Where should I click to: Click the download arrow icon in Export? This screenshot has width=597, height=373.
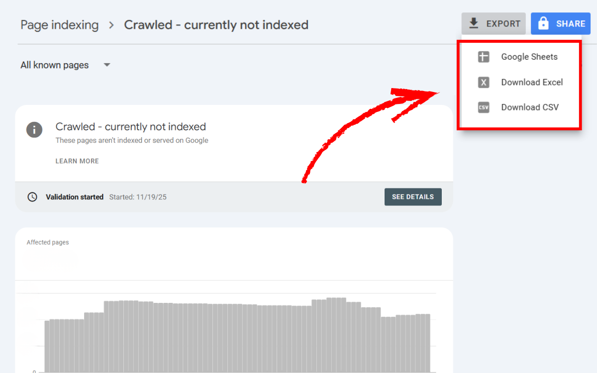coord(474,23)
